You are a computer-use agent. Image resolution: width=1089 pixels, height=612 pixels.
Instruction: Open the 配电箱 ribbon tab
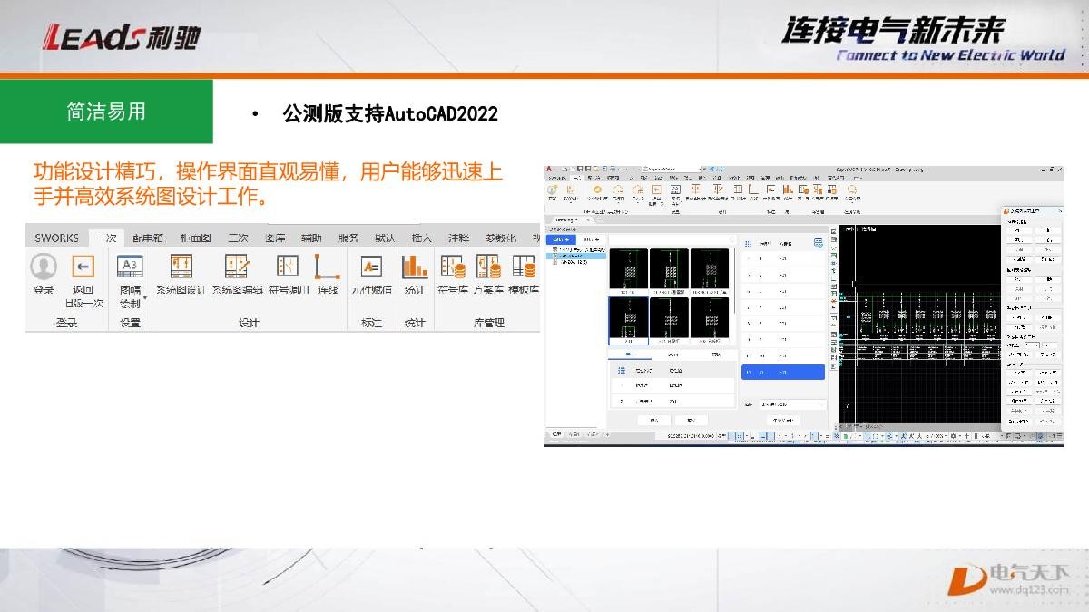pyautogui.click(x=148, y=238)
